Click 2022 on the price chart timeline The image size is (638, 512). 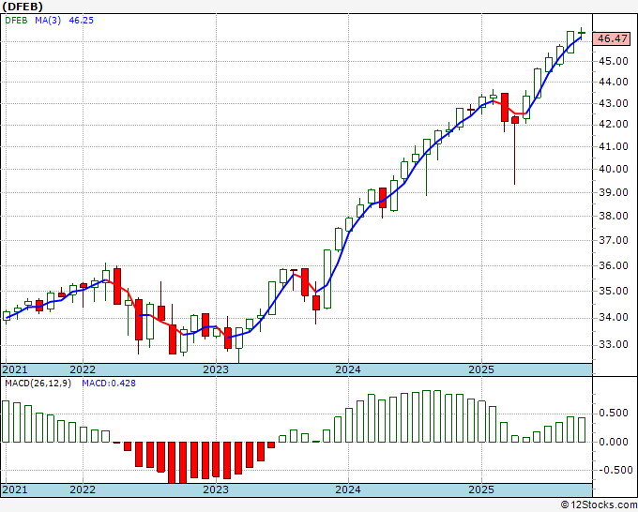(x=83, y=369)
